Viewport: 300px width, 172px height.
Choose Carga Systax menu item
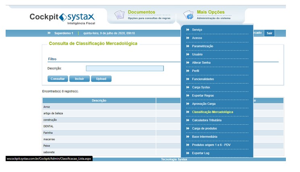coord(201,87)
